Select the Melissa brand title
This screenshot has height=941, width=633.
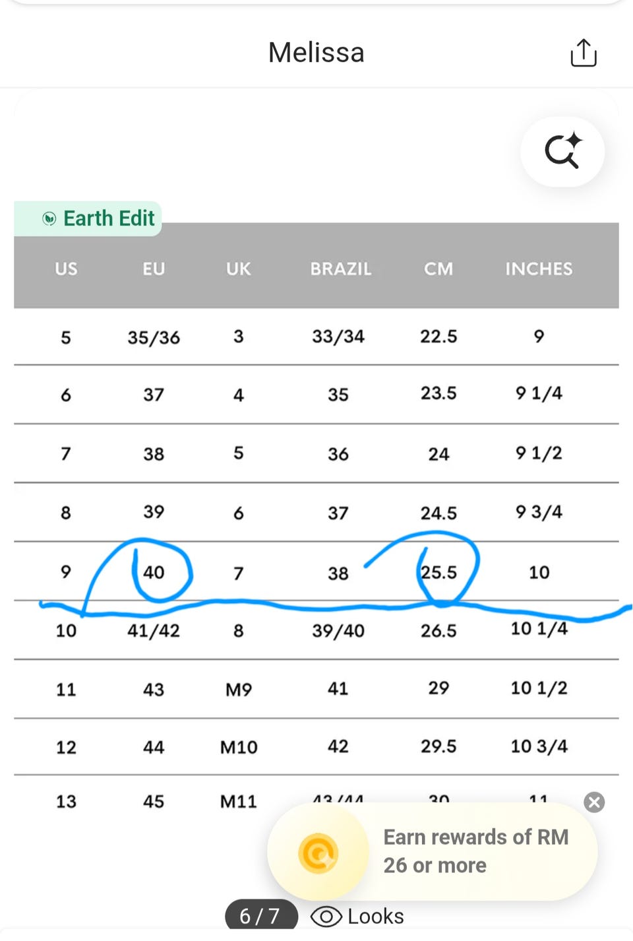316,53
